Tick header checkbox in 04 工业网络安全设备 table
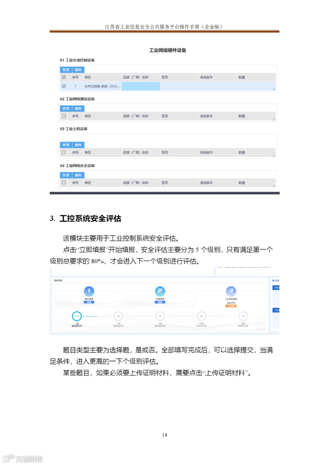The width and height of the screenshot is (329, 465). 64,182
